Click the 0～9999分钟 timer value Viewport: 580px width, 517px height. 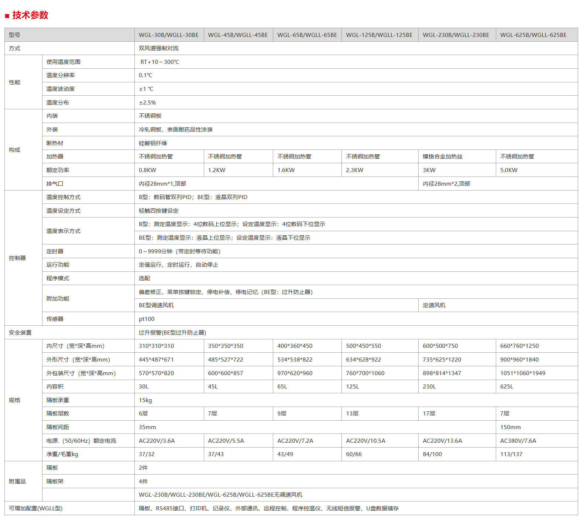point(179,251)
